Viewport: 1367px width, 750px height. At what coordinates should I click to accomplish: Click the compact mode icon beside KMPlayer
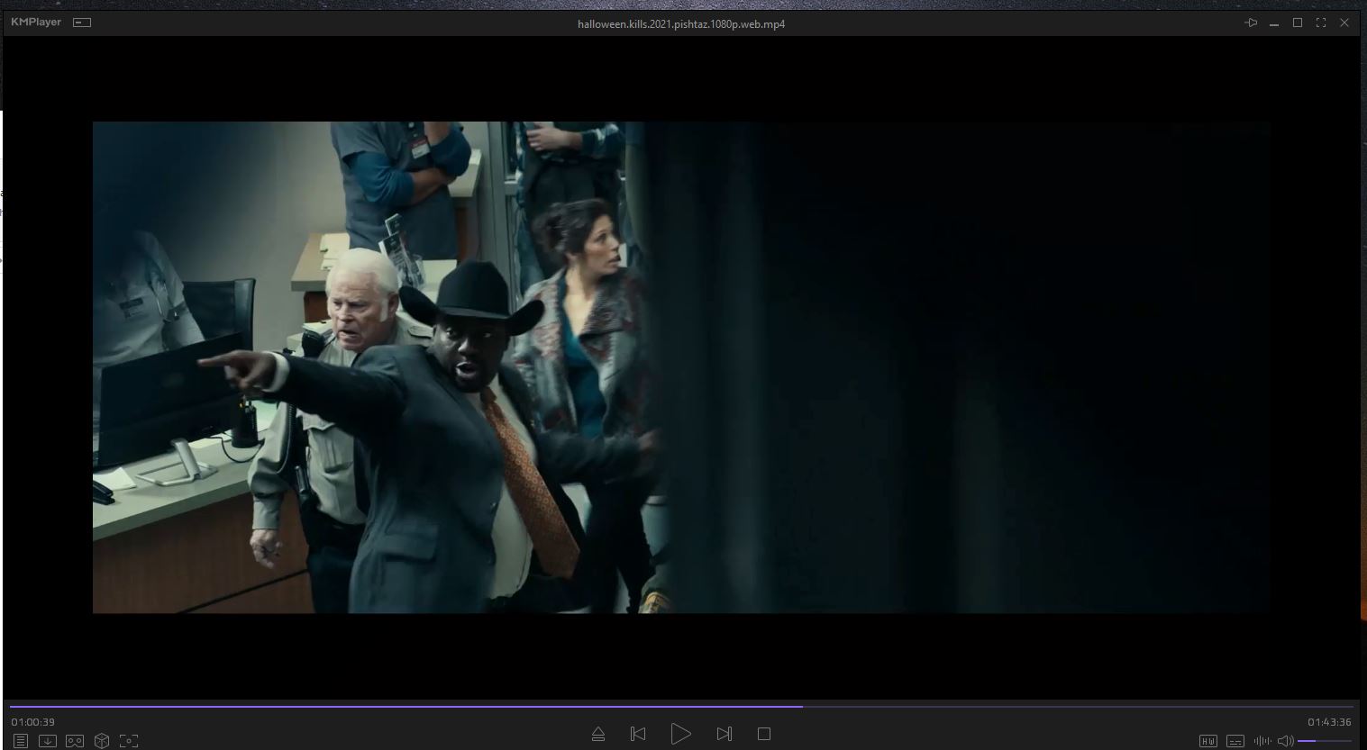coord(82,23)
